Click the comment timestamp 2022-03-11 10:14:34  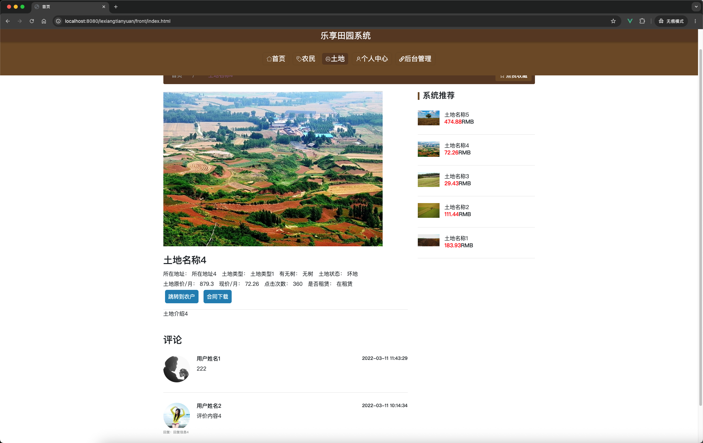point(385,405)
